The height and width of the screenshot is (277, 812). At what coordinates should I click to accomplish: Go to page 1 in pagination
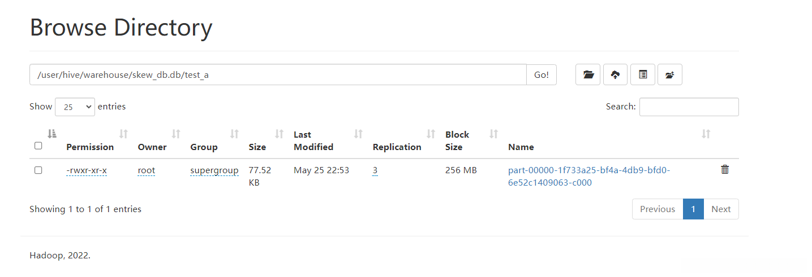(693, 209)
